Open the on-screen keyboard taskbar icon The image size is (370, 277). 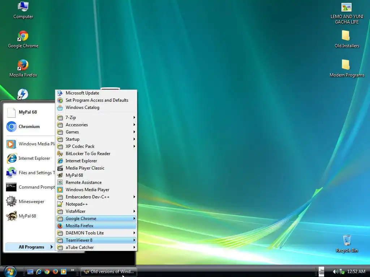click(322, 272)
